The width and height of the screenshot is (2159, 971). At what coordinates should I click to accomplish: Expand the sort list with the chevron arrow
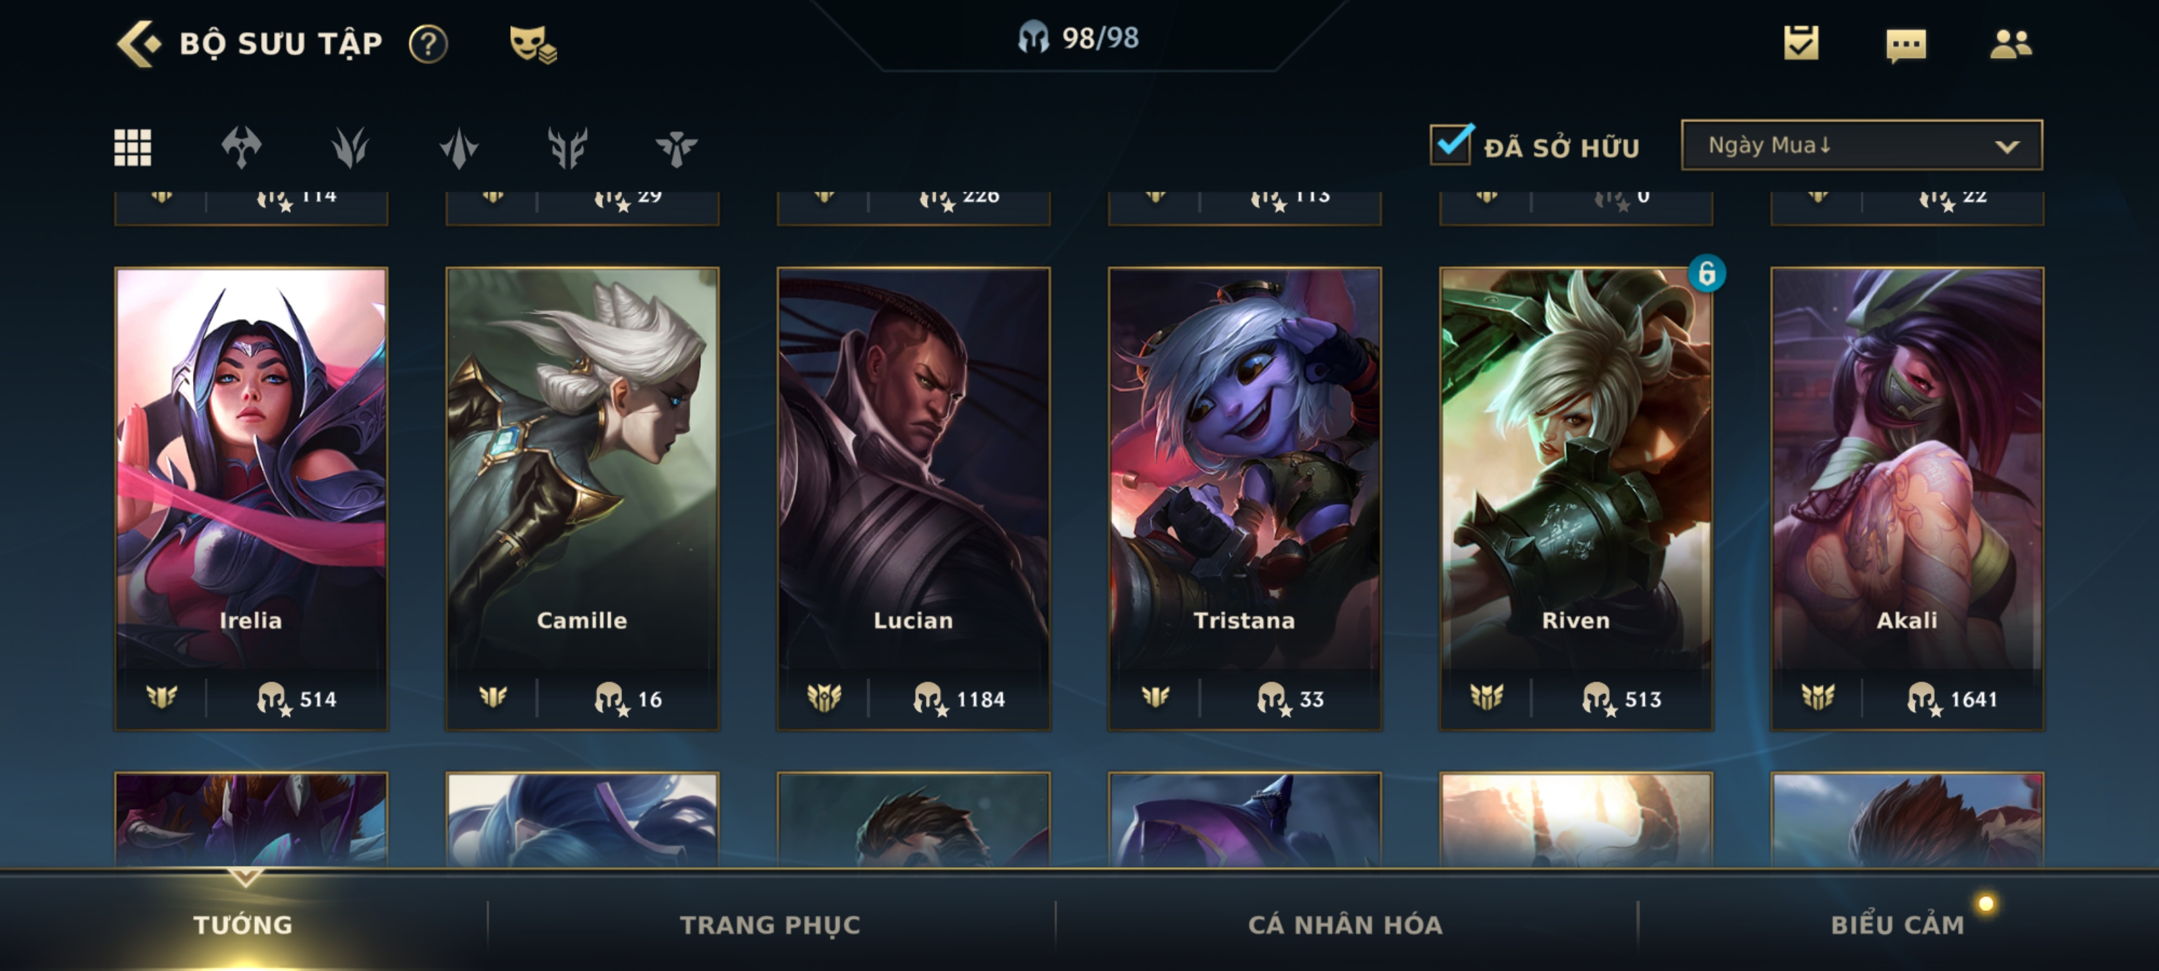click(x=2007, y=146)
